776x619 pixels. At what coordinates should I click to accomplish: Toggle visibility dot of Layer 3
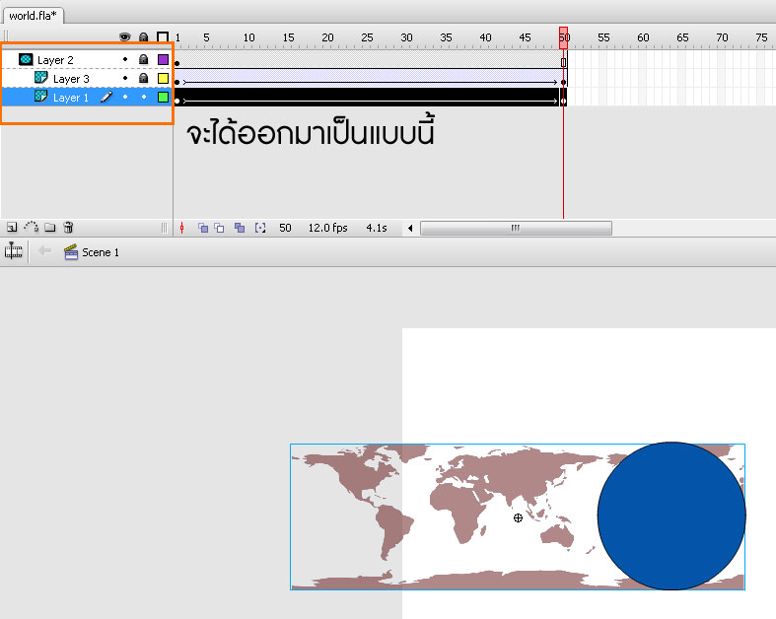click(x=125, y=78)
